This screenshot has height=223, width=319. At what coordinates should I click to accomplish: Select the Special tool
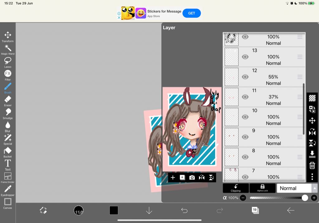click(8, 139)
